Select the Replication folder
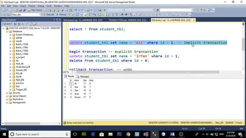The height and width of the screenshot is (138, 246). (18, 99)
